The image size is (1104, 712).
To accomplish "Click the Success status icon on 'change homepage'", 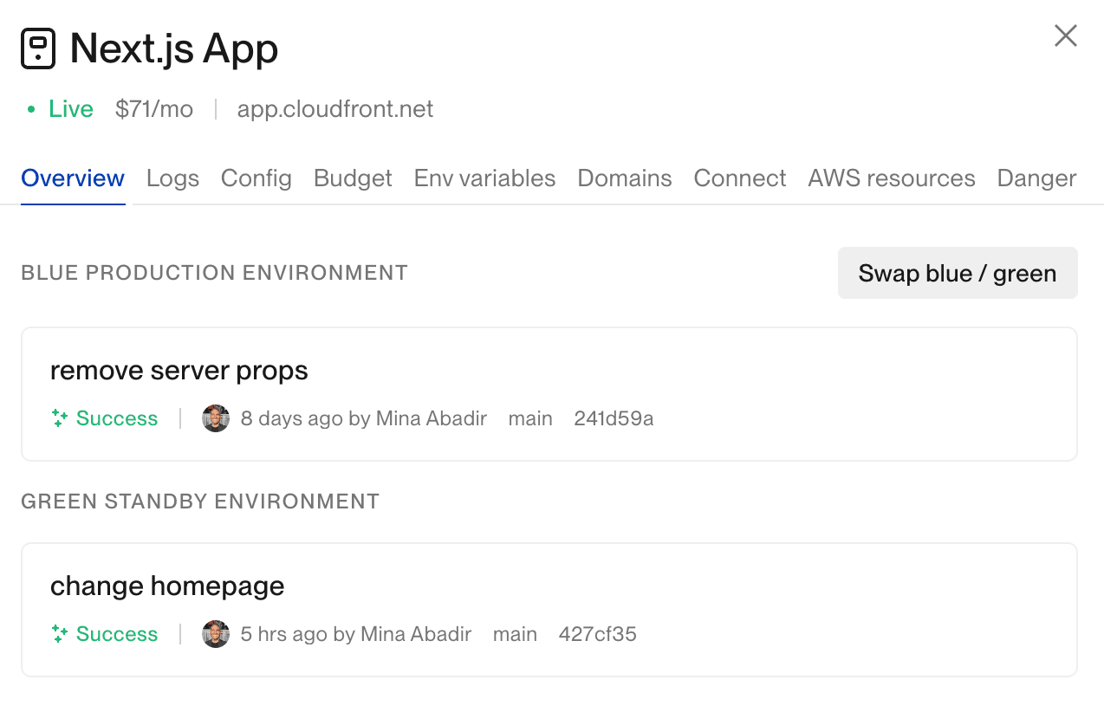I will tap(59, 633).
